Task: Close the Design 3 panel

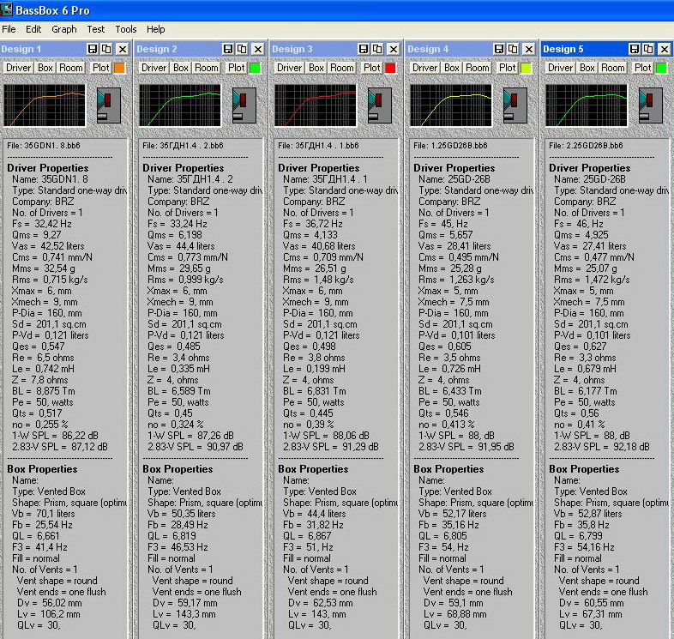Action: tap(394, 49)
